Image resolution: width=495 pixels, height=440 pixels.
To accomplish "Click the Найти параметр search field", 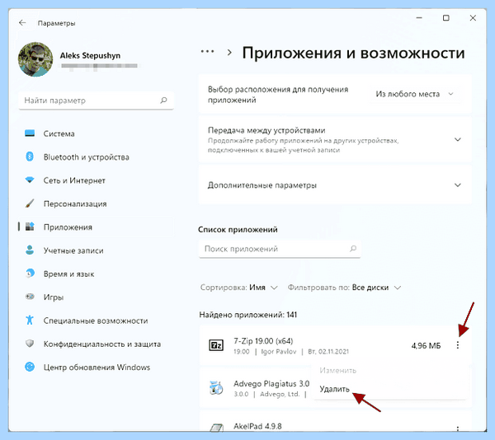I will coord(96,101).
